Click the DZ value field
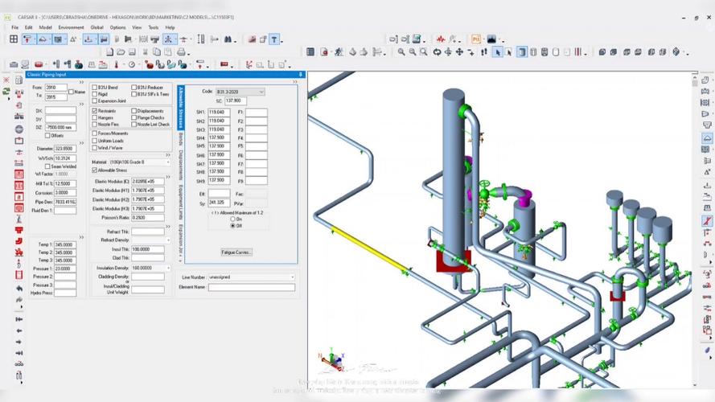This screenshot has height=402, width=715. [x=60, y=127]
